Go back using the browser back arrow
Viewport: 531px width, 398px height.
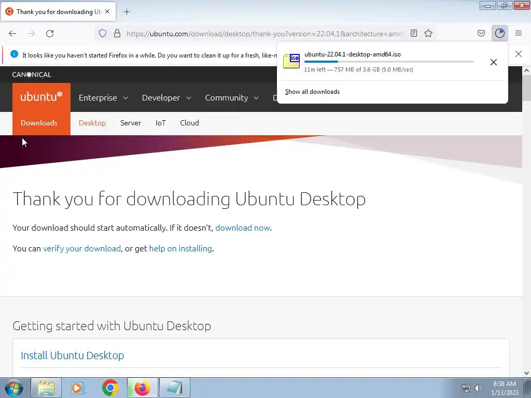coord(12,34)
